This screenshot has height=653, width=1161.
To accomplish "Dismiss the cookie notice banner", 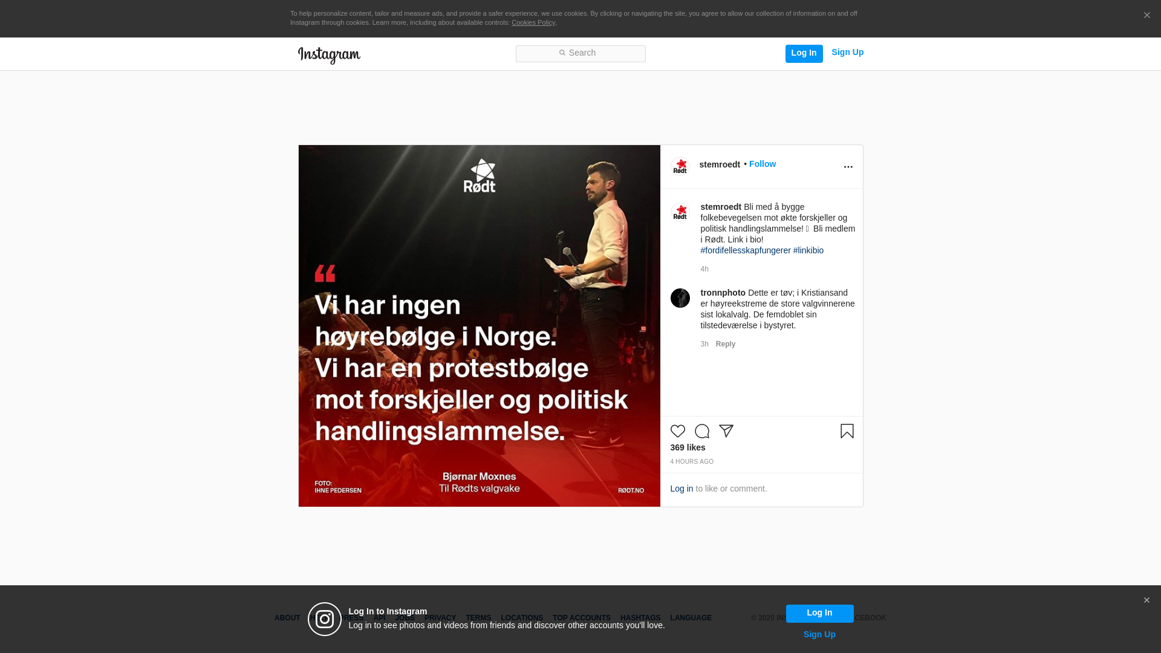I will pyautogui.click(x=1146, y=16).
